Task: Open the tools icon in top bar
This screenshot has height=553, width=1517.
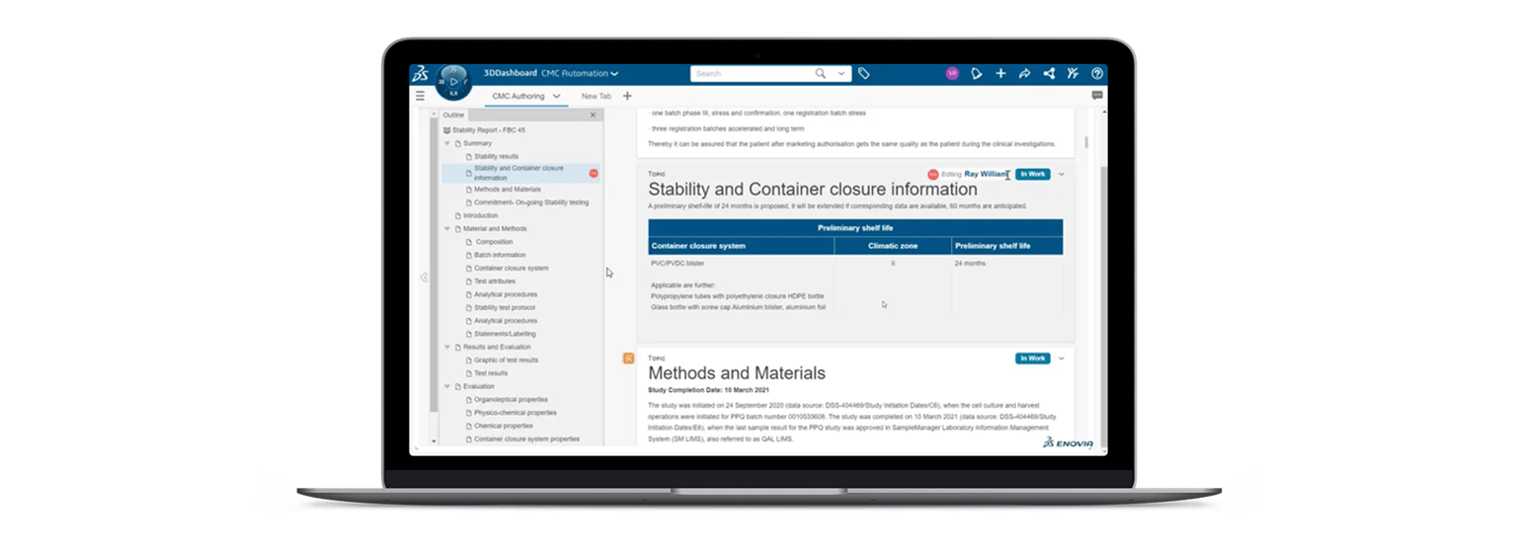Action: [1073, 73]
